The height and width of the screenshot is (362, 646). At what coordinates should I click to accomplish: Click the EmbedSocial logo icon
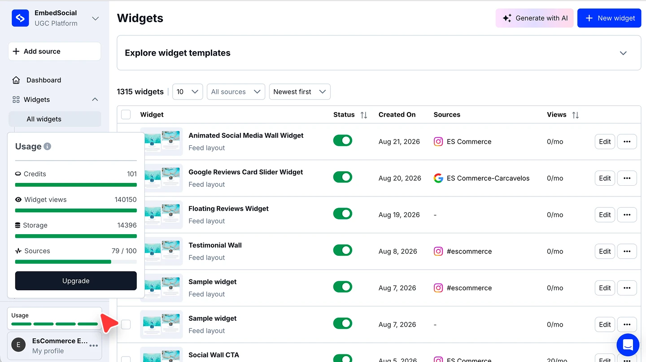pyautogui.click(x=20, y=18)
